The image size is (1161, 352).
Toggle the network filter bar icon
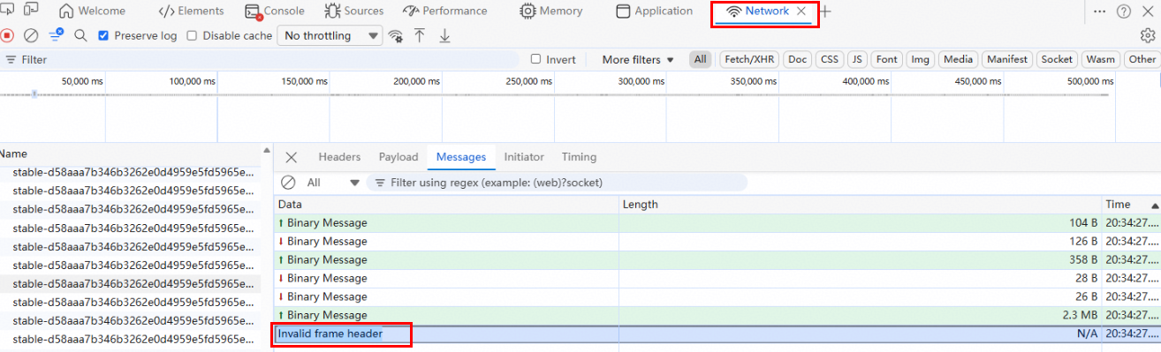pyautogui.click(x=56, y=35)
